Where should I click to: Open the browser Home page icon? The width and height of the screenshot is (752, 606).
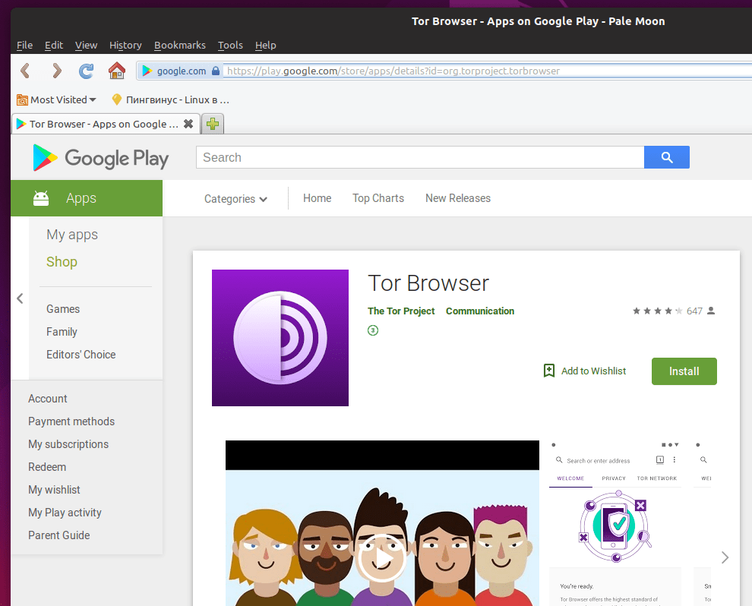(116, 71)
